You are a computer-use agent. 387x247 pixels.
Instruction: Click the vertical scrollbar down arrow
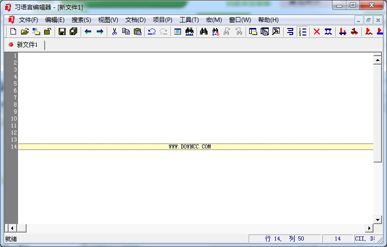point(377,219)
